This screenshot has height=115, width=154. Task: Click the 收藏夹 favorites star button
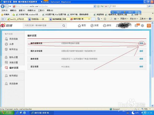5,14
